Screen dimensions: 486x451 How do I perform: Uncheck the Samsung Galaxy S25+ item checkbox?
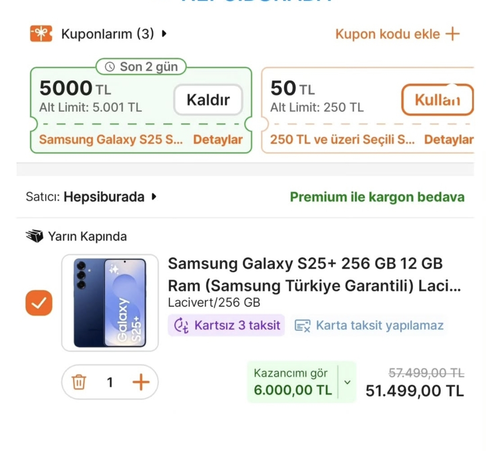click(39, 303)
